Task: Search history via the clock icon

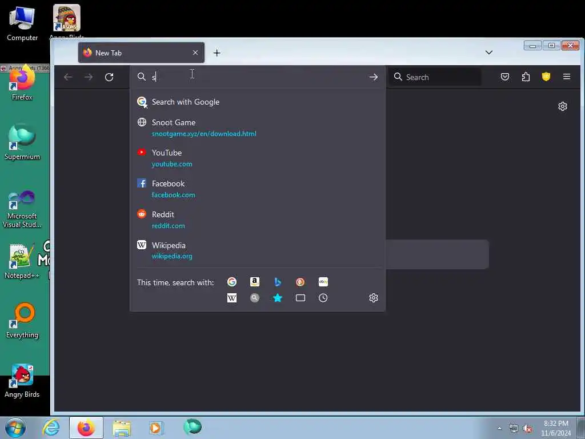Action: pyautogui.click(x=323, y=298)
